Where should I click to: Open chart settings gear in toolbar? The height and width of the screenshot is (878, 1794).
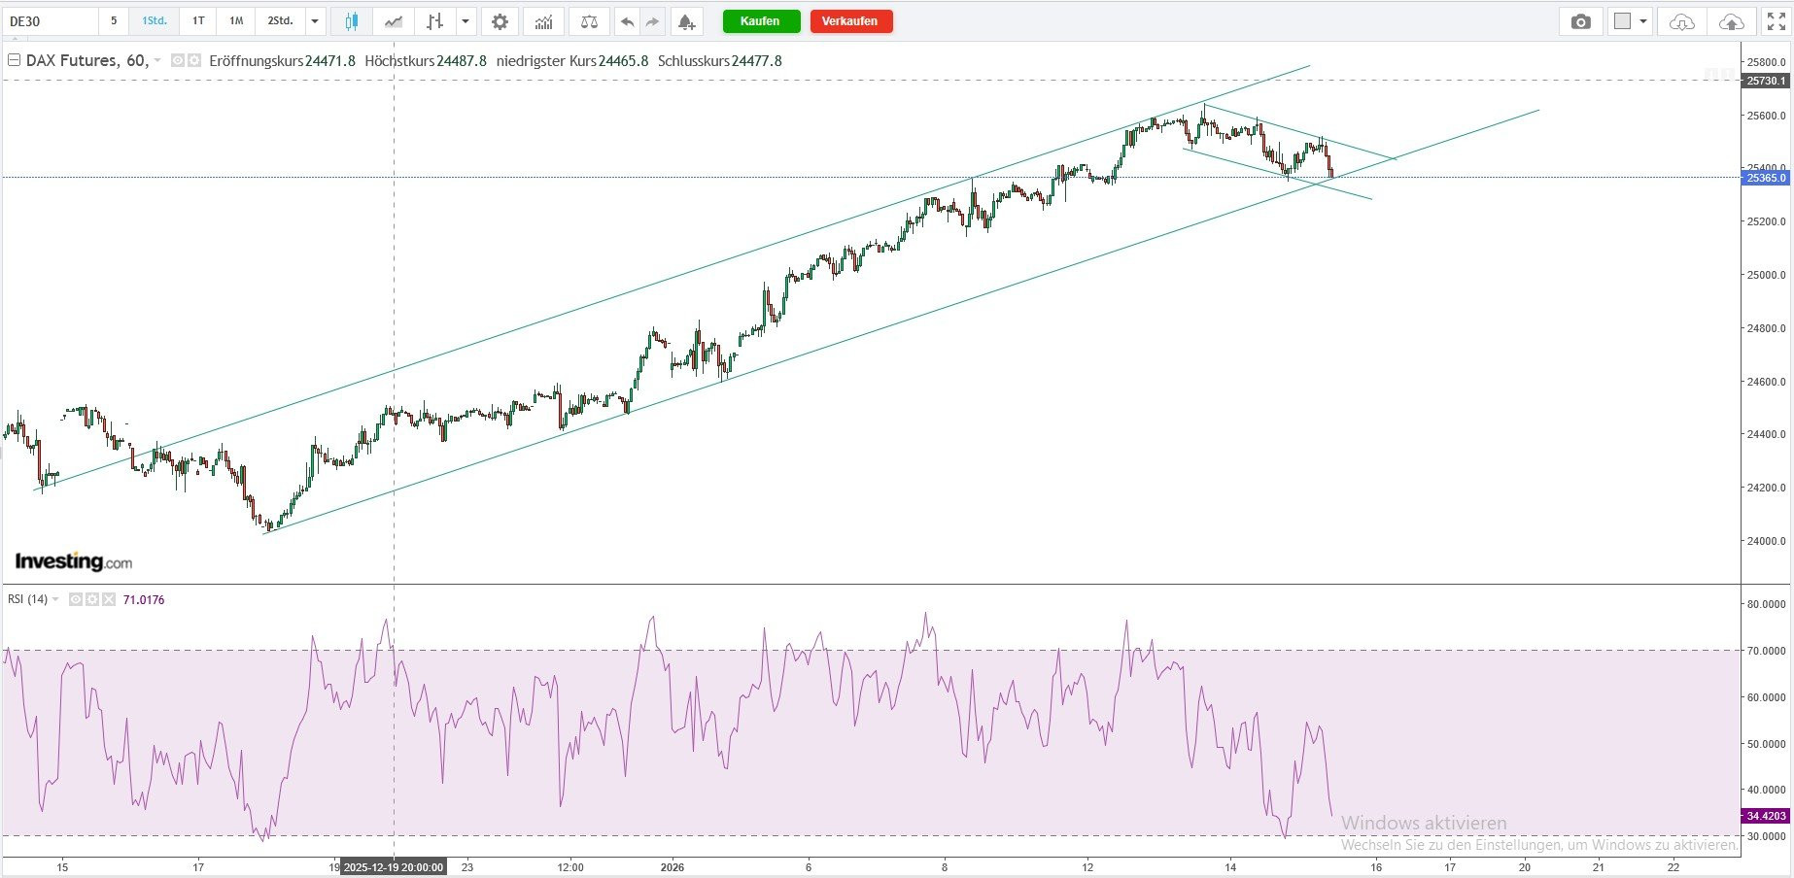coord(500,21)
